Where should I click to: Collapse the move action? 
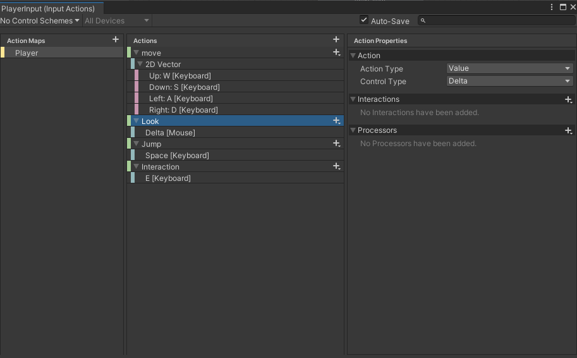point(136,52)
